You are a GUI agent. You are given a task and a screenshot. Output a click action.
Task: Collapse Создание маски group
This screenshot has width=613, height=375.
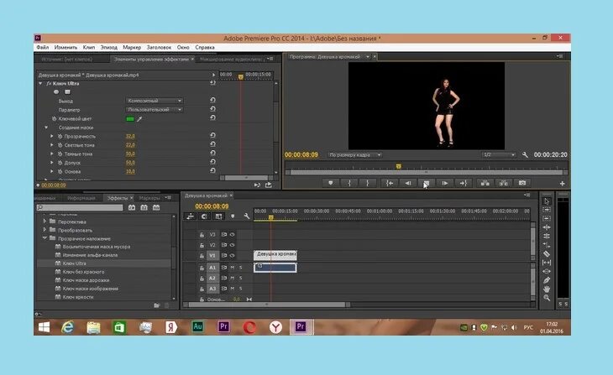tap(46, 128)
